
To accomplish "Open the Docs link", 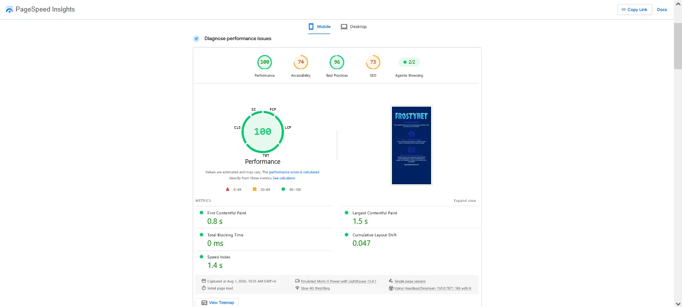I will [662, 10].
